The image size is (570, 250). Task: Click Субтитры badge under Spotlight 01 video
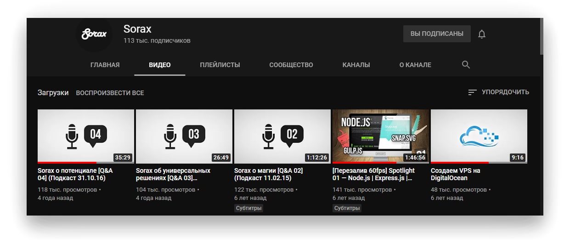pos(347,208)
